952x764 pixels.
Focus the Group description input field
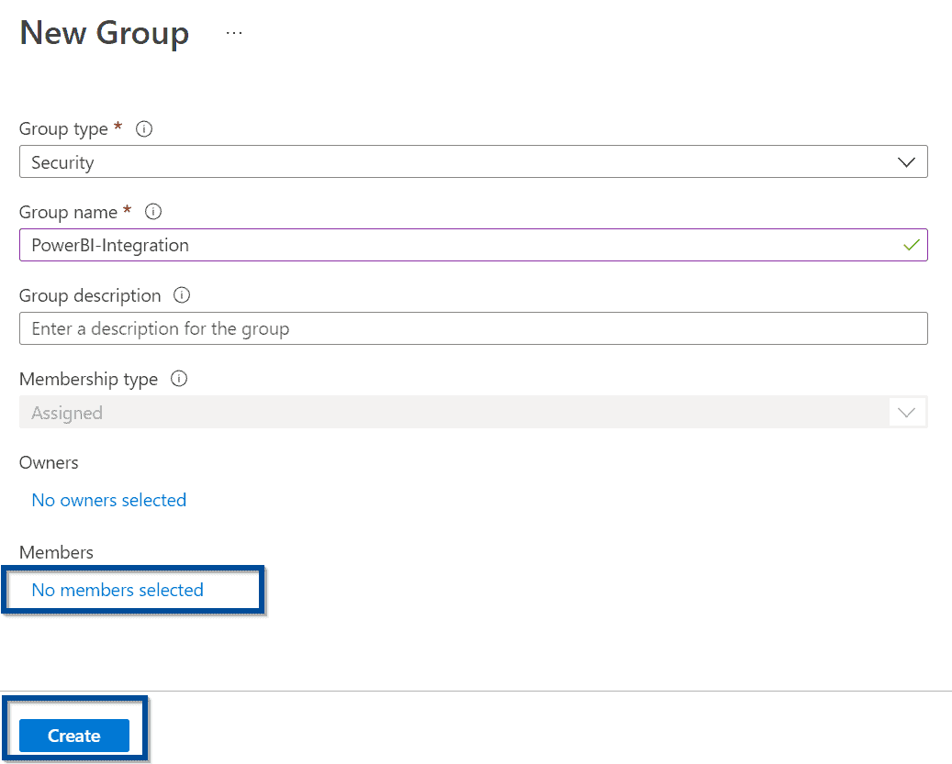(474, 328)
